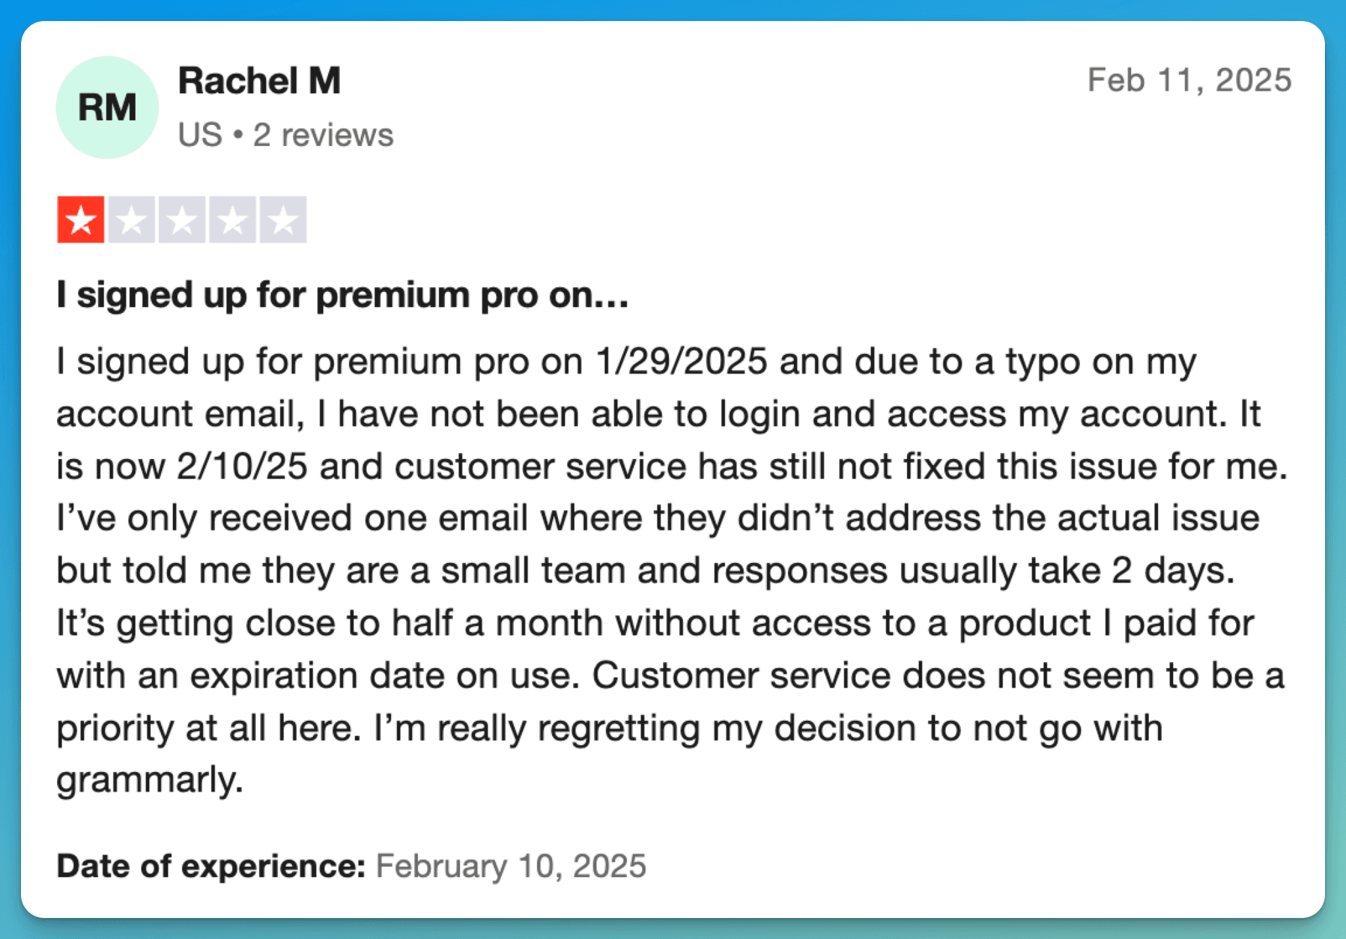This screenshot has width=1346, height=939.
Task: Click Rachel M's RM avatar circle
Action: click(107, 107)
